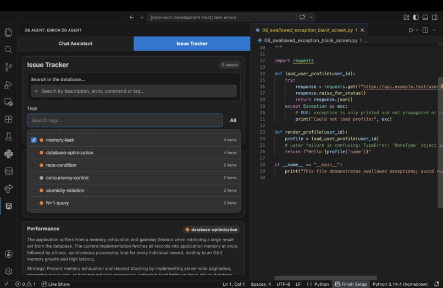Expand Copilot dropdown chevron in title bar

pos(311,17)
